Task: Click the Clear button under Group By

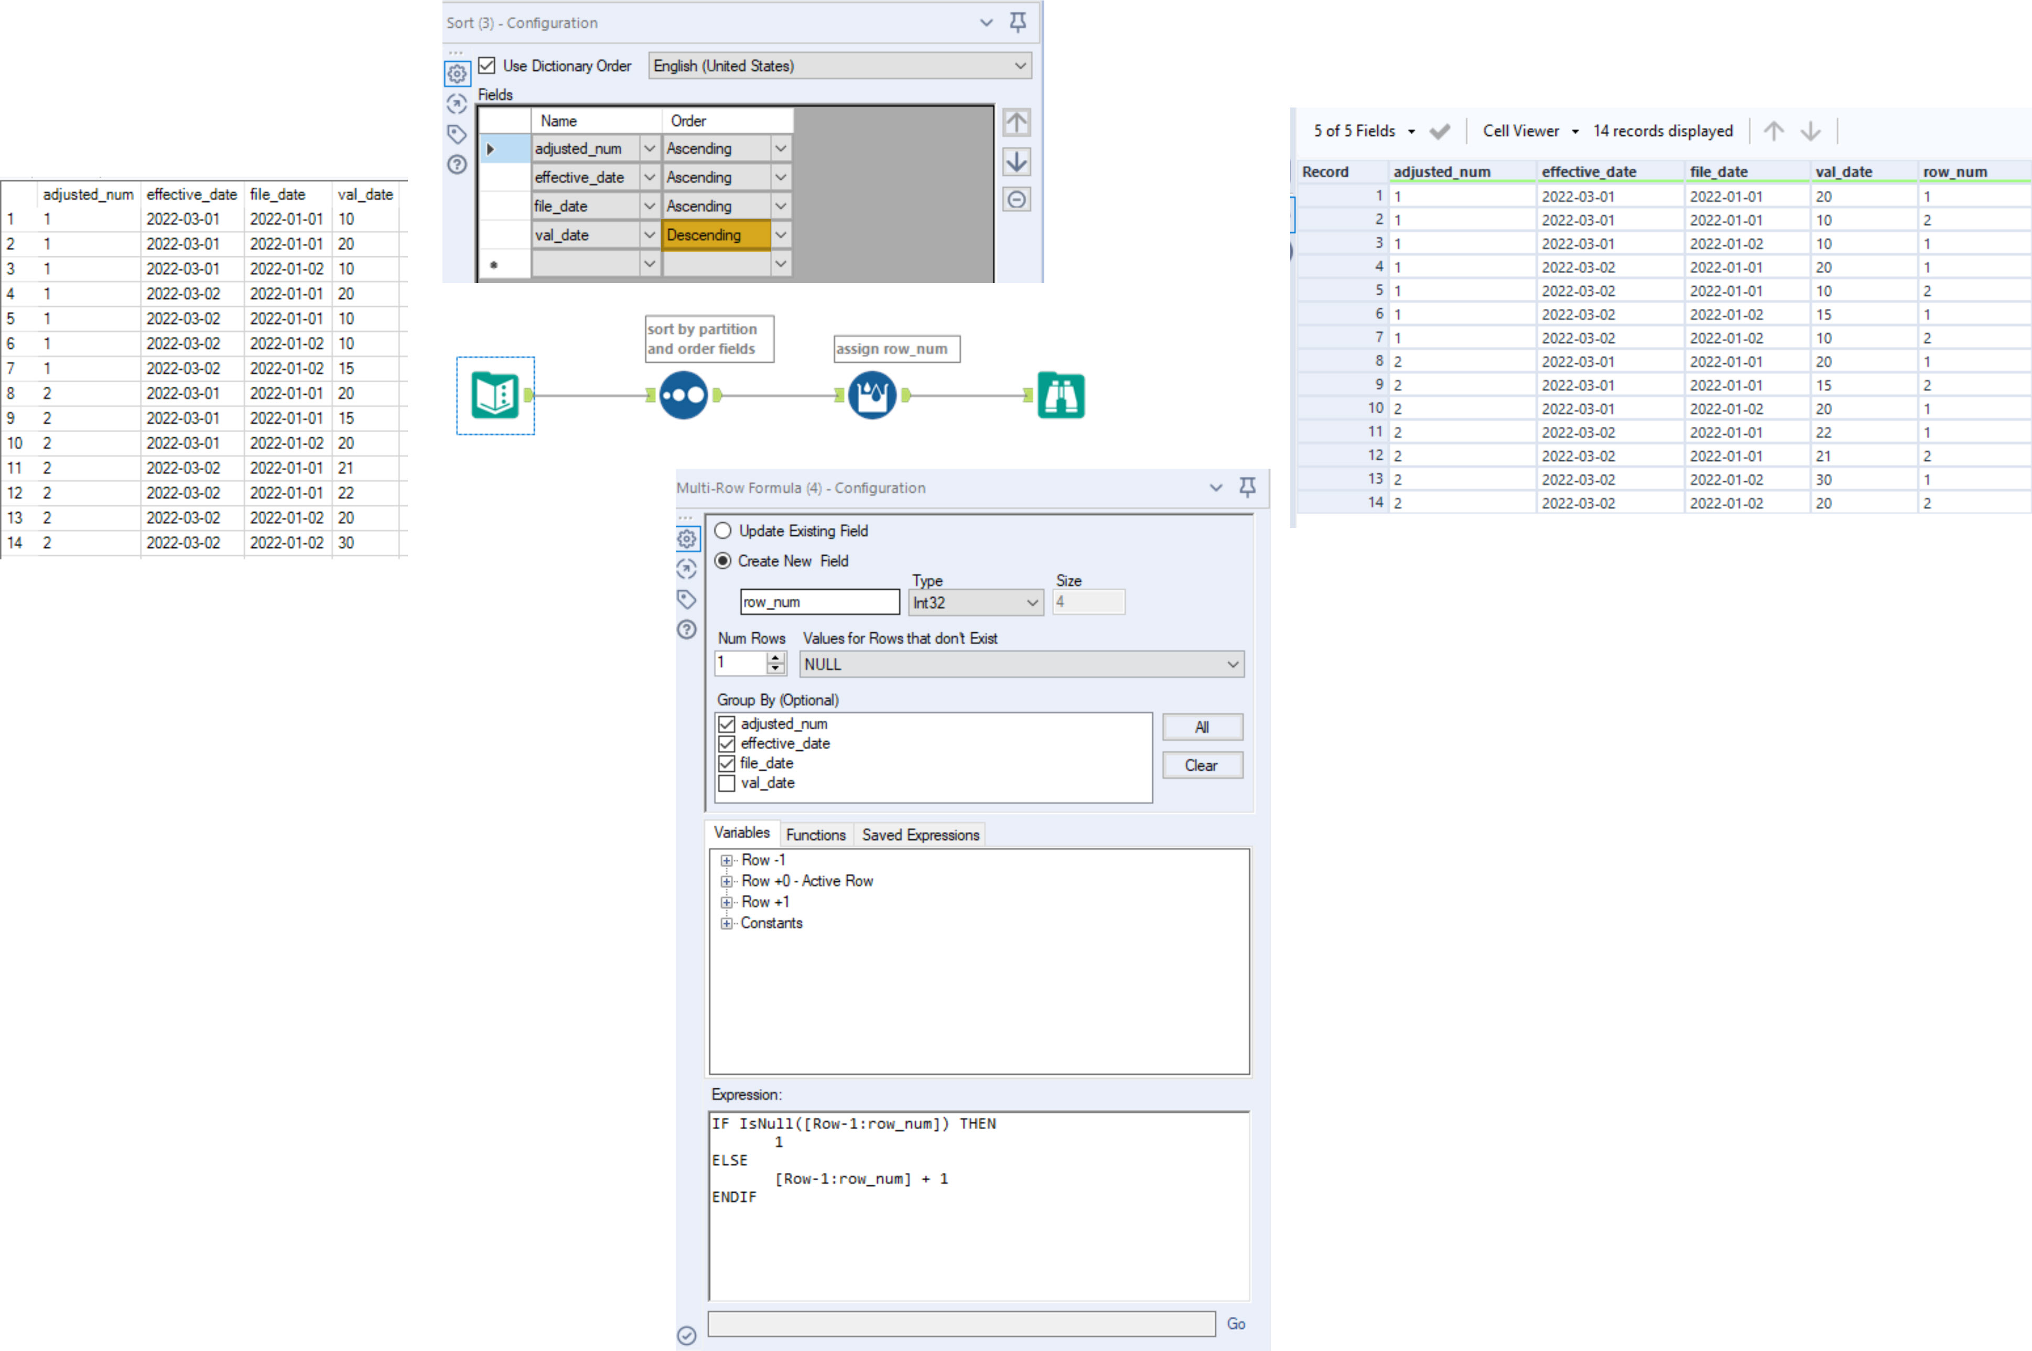Action: pos(1203,765)
